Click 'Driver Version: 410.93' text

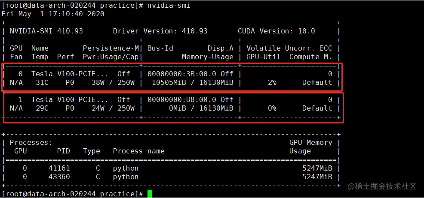click(x=160, y=31)
